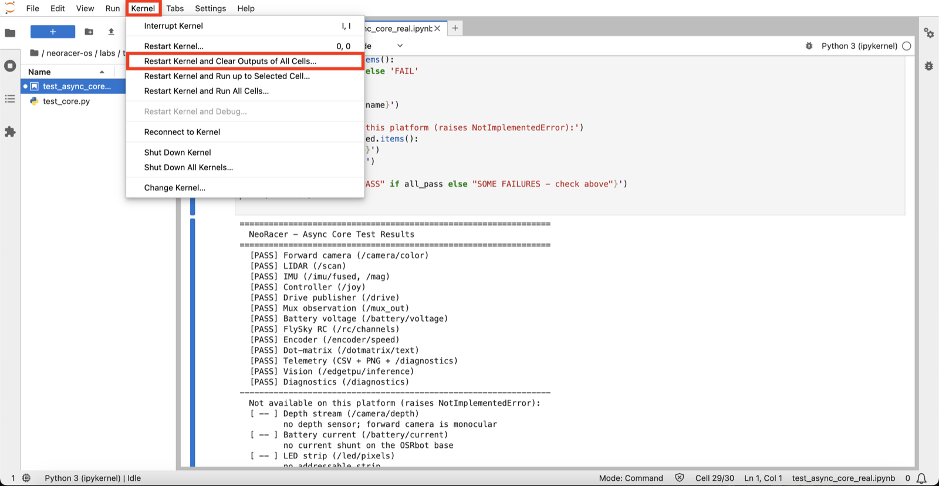Image resolution: width=939 pixels, height=486 pixels.
Task: Choose Restart Kernel and Clear Outputs of All Cells
Action: [245, 61]
